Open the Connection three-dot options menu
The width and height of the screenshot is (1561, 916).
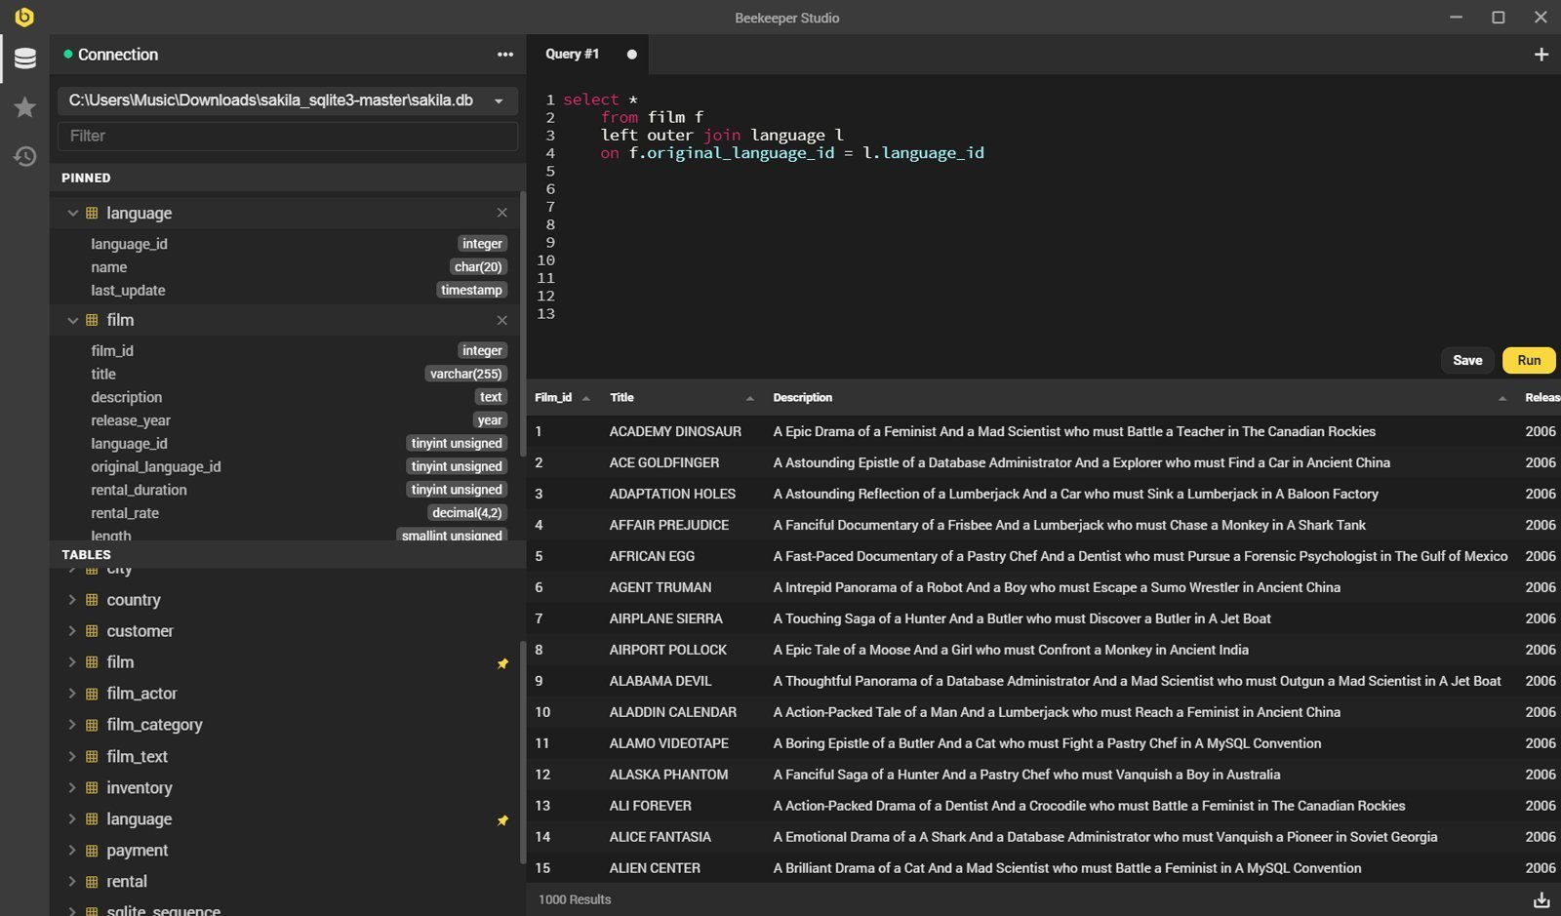[505, 55]
